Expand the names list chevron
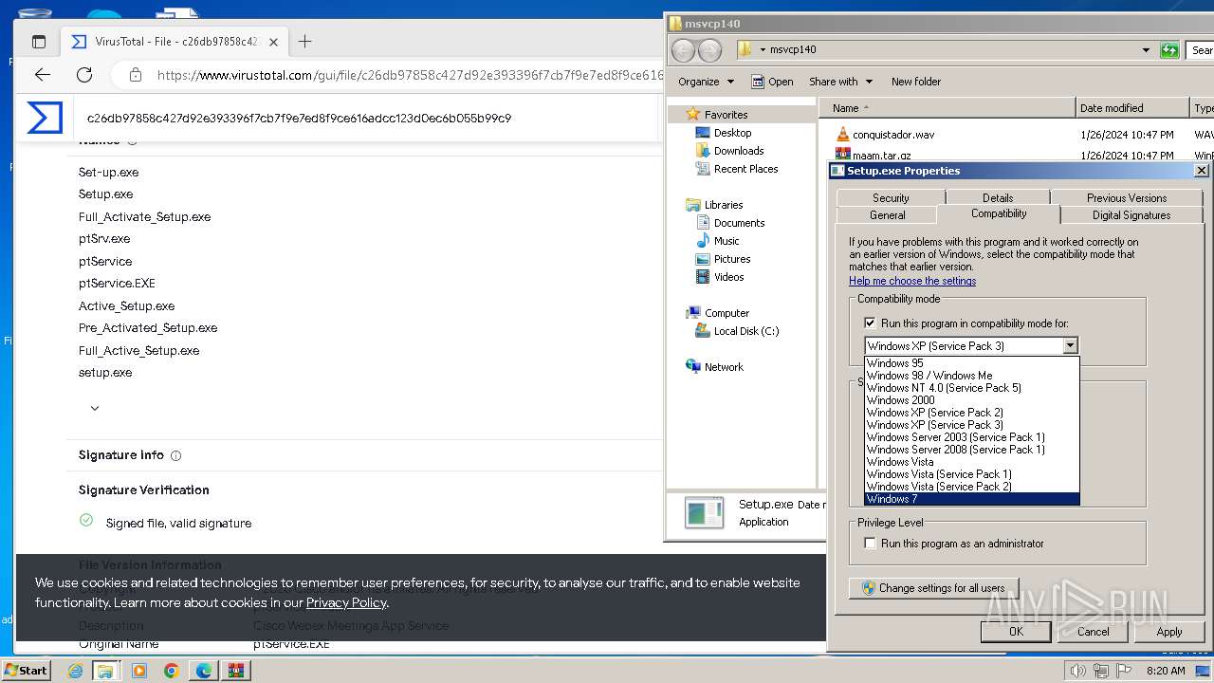This screenshot has height=683, width=1214. (x=95, y=408)
